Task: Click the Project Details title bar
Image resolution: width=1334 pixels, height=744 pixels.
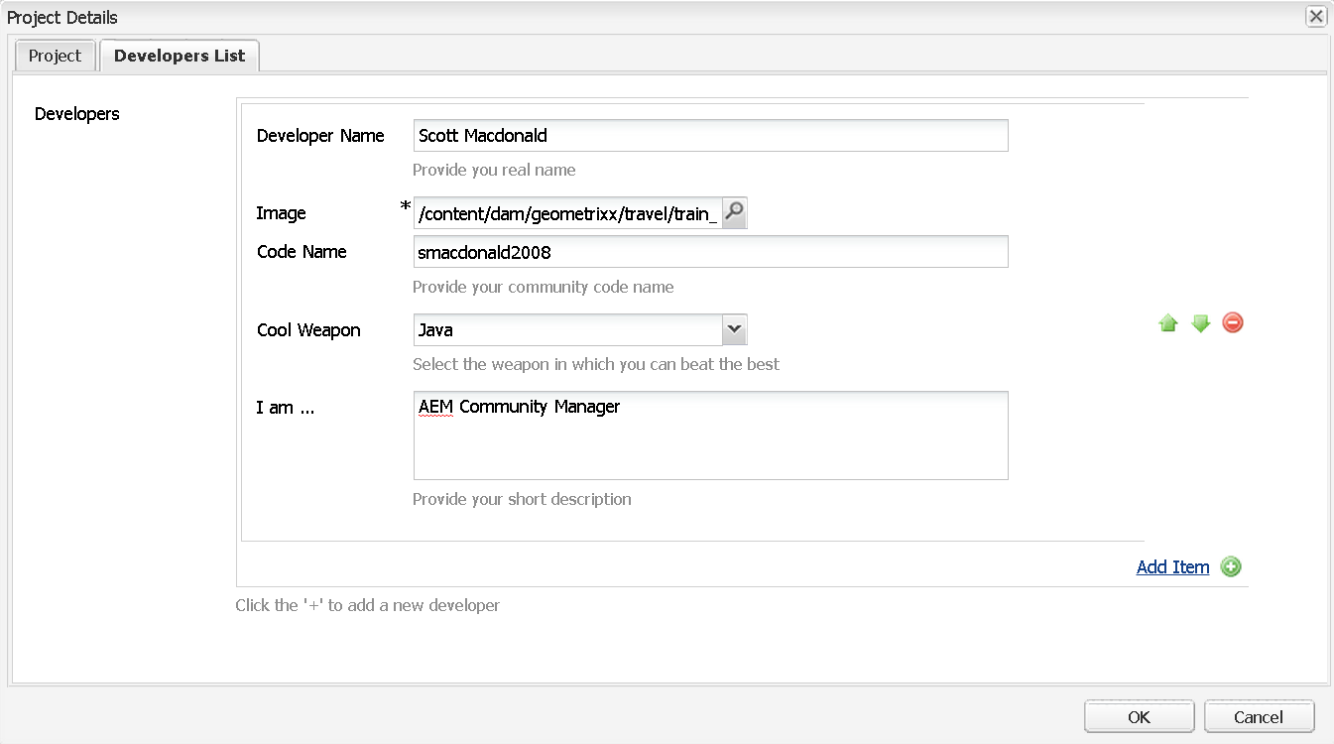Action: (595, 17)
